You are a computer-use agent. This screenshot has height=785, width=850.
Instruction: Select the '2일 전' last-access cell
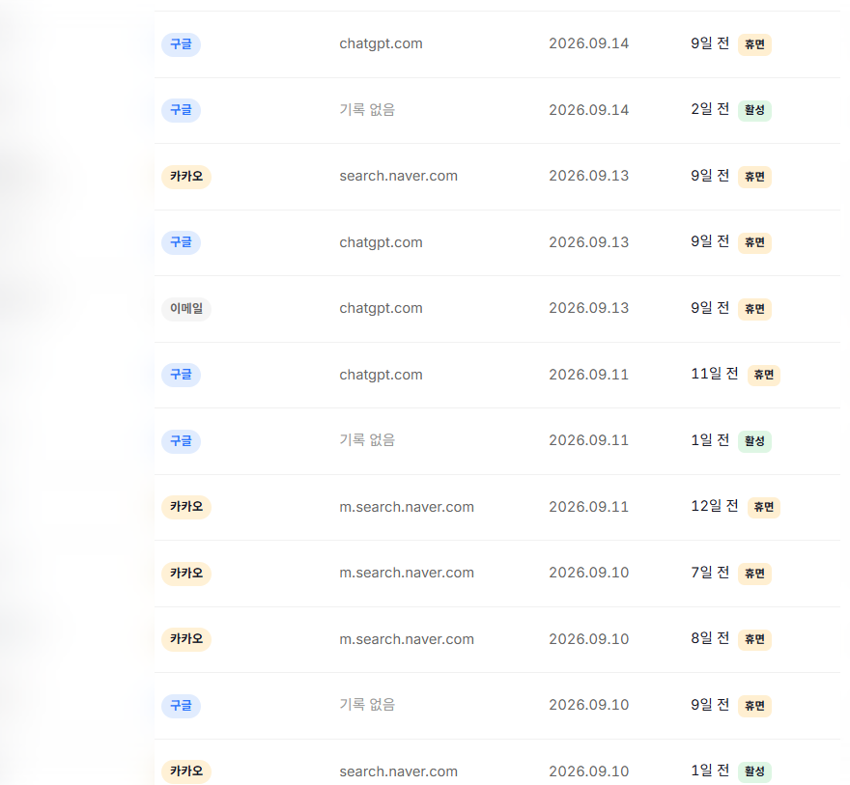710,109
